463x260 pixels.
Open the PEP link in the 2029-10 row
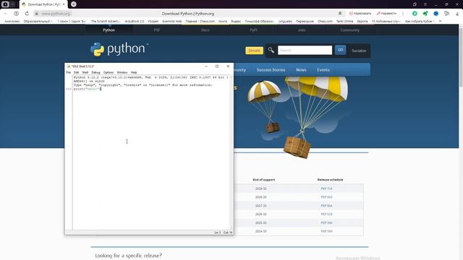tap(326, 188)
